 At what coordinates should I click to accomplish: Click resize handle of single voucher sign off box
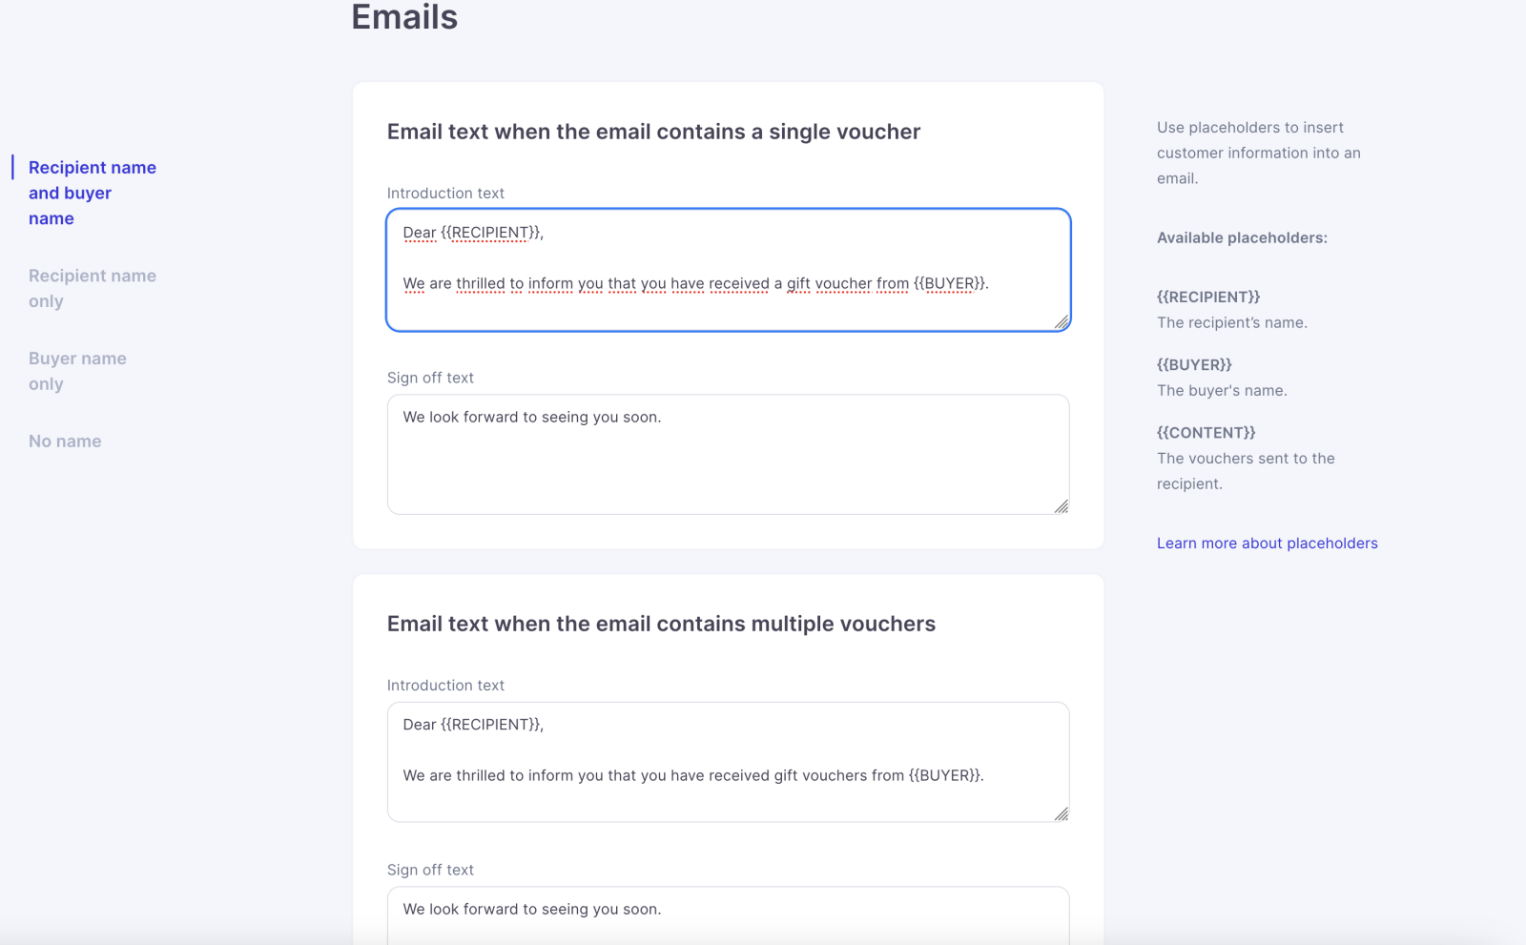[1062, 506]
